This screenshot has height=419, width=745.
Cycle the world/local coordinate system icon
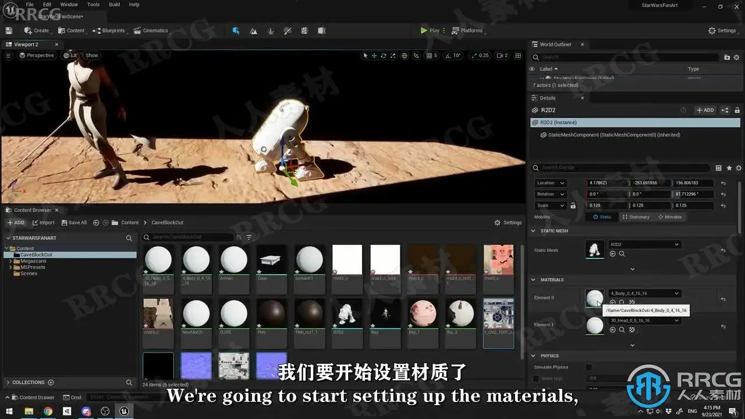tap(405, 55)
